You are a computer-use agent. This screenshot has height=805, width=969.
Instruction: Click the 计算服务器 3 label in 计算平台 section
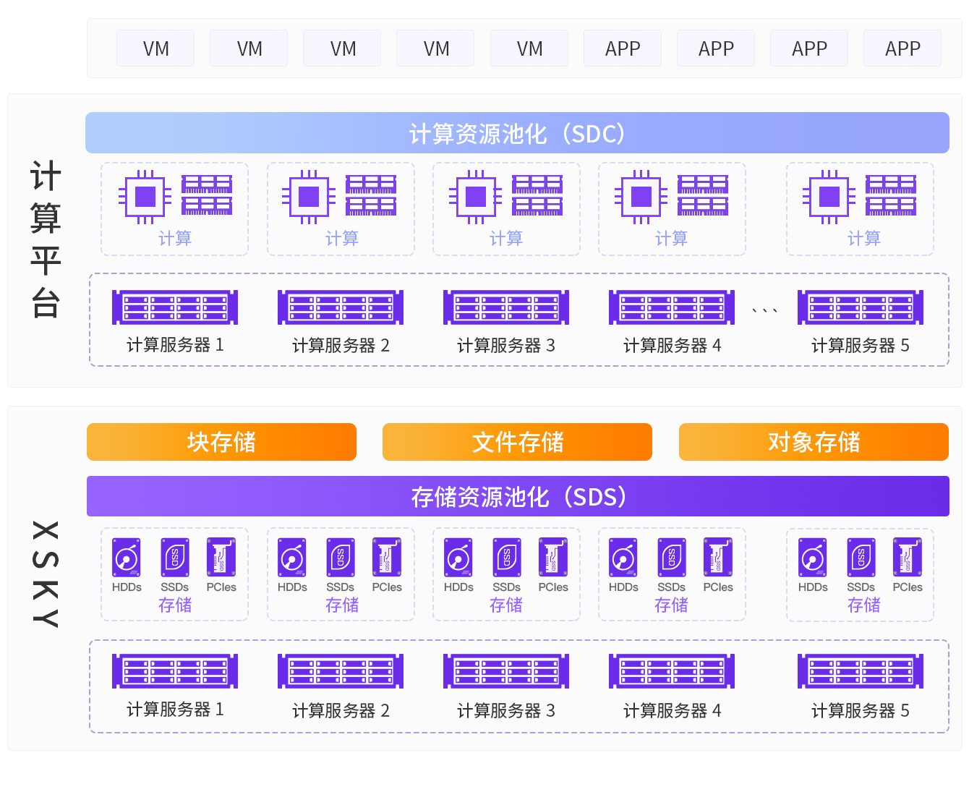coord(506,346)
